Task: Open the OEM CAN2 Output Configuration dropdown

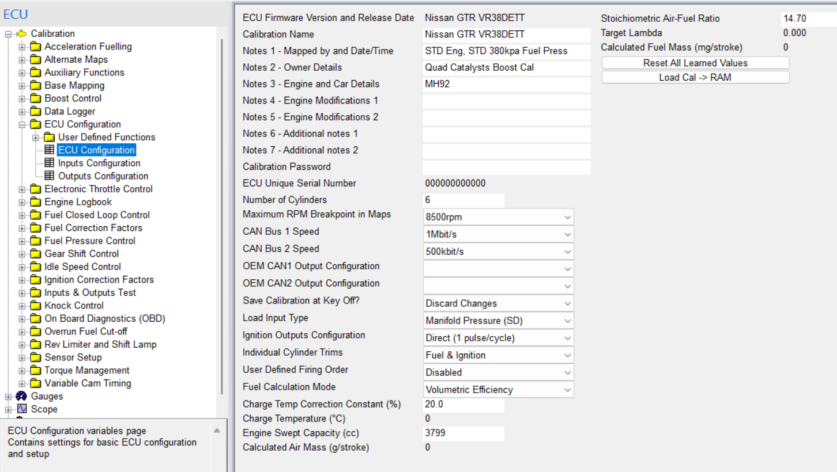Action: pyautogui.click(x=499, y=286)
